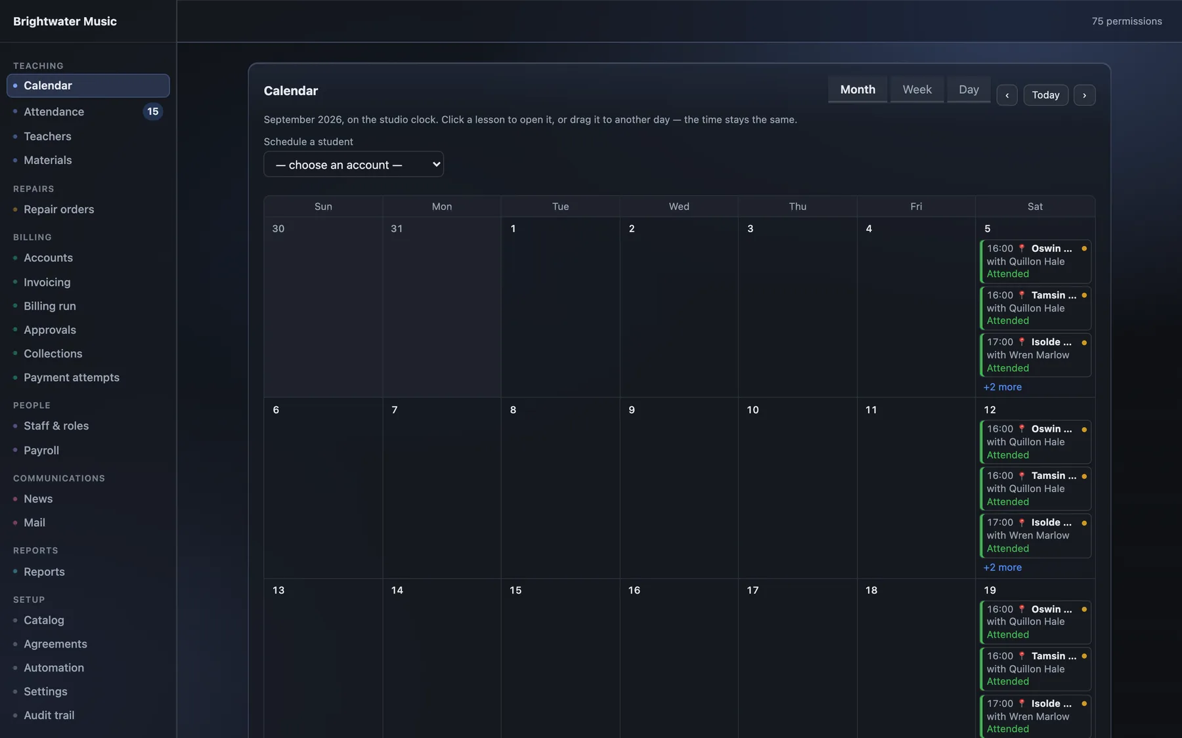Select the September 15 day cell

click(x=560, y=658)
